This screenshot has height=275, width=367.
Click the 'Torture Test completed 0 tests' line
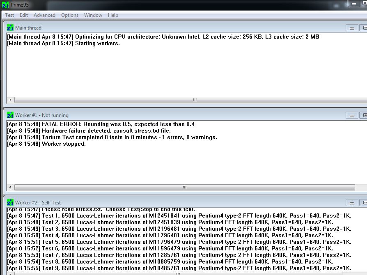click(112, 137)
